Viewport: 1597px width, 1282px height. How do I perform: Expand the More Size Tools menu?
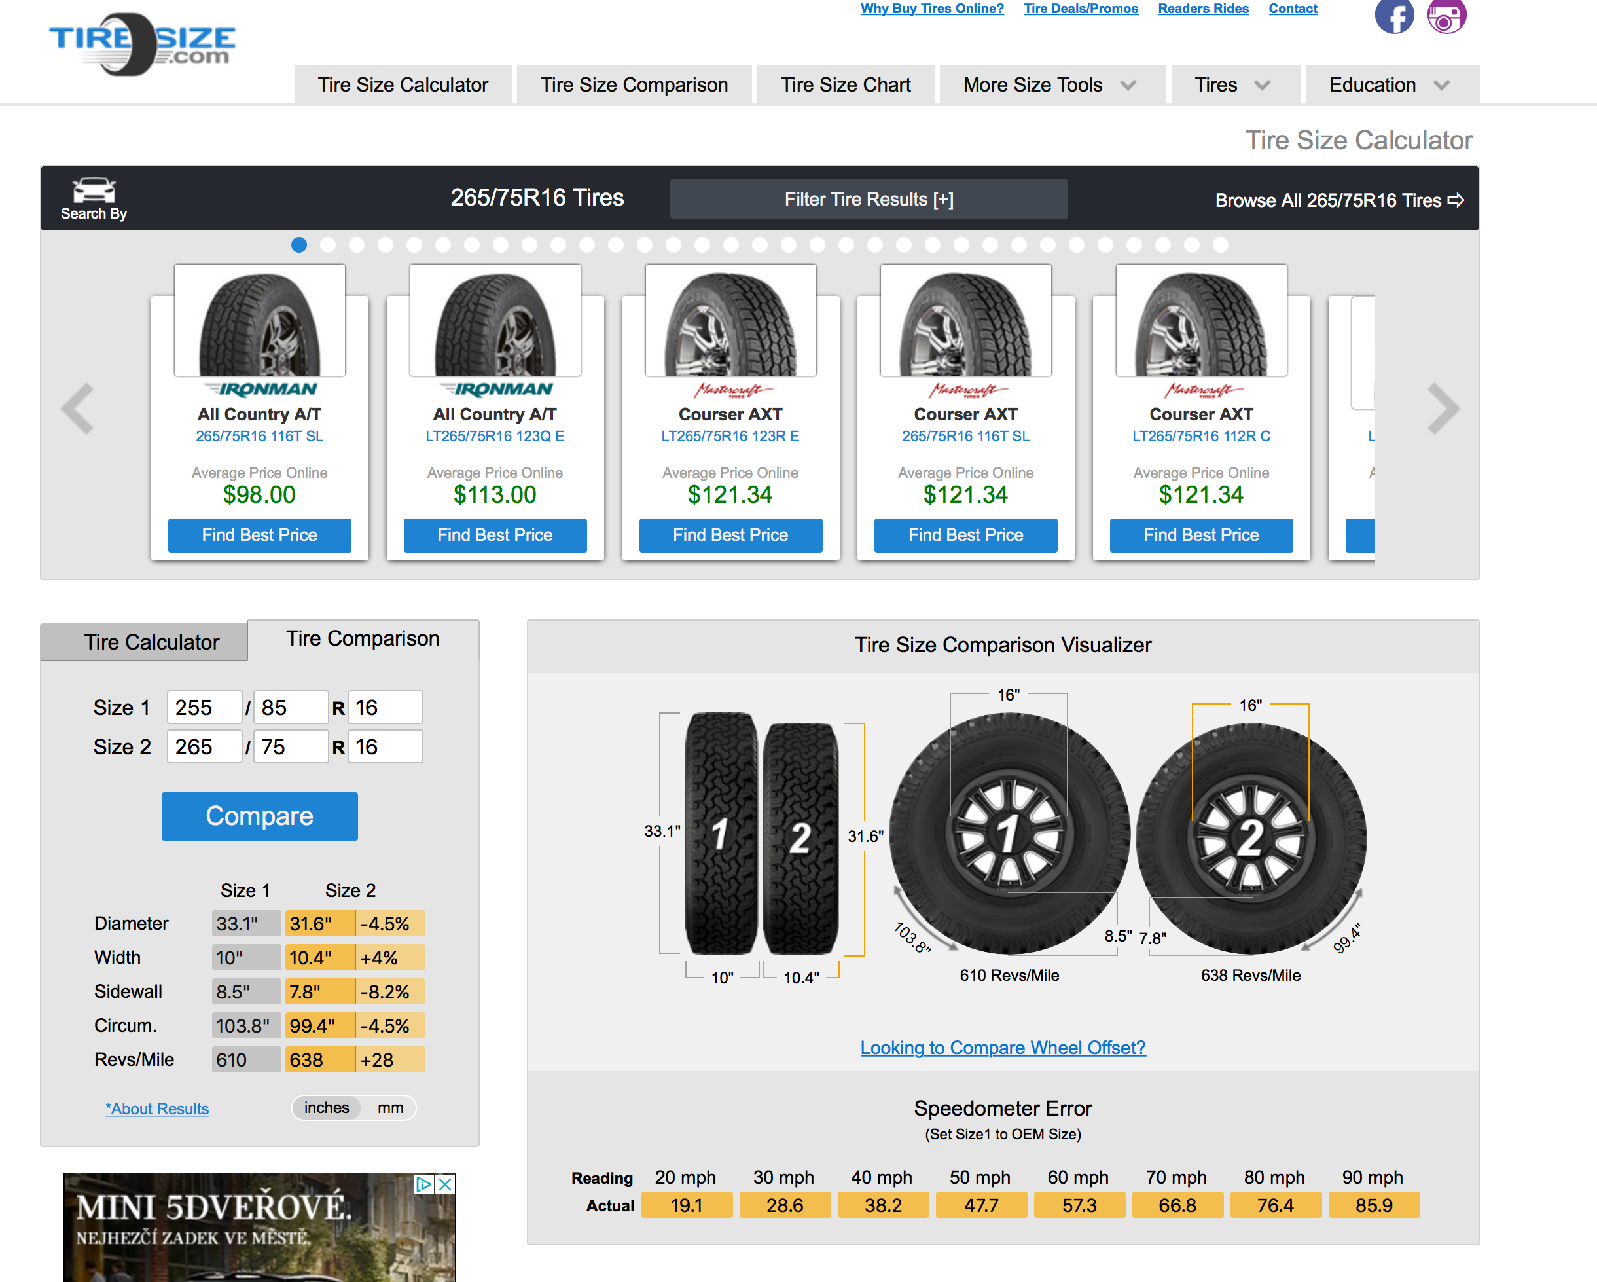click(x=1048, y=85)
